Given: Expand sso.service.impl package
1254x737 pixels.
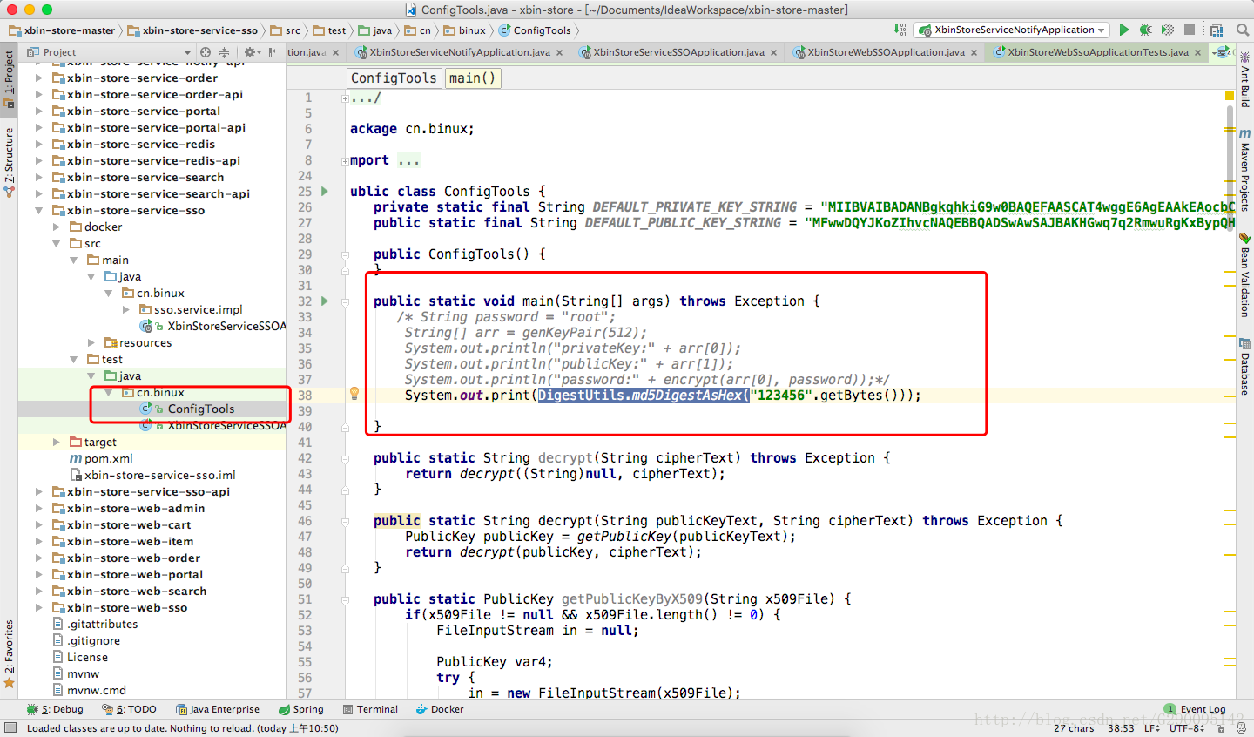Looking at the screenshot, I should (x=125, y=309).
